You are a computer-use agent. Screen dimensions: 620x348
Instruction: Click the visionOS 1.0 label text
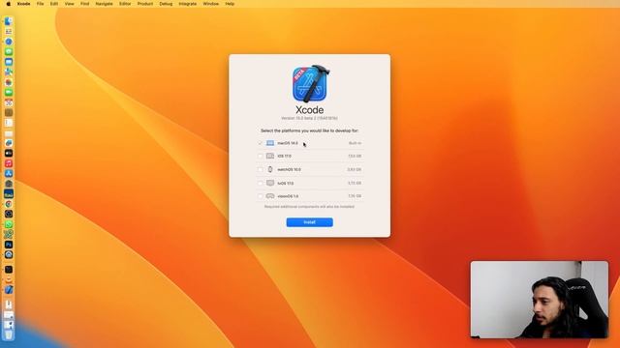pos(288,196)
